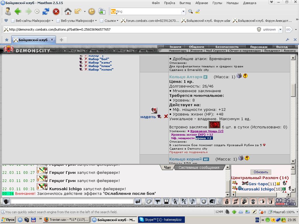
Task: Click the eraser clear chat icon
Action: tap(149, 201)
